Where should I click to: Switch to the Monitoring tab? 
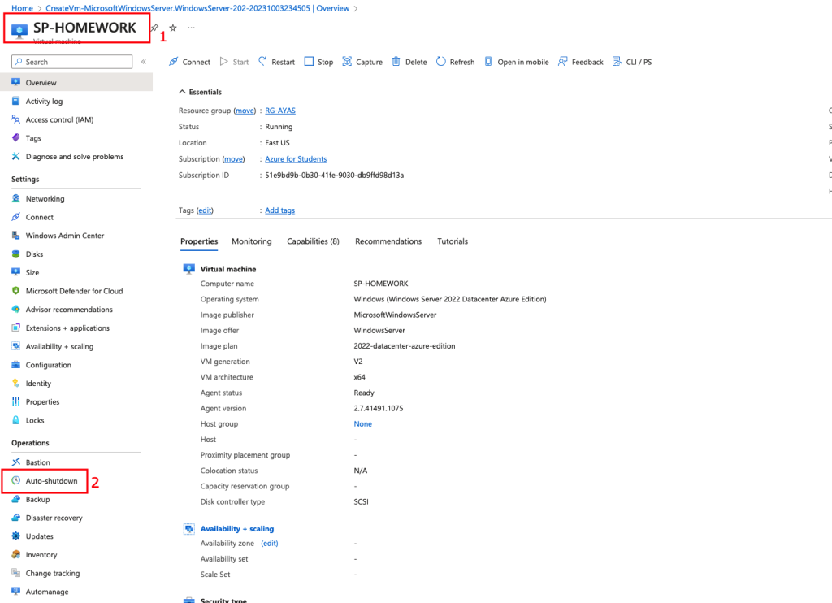tap(251, 241)
